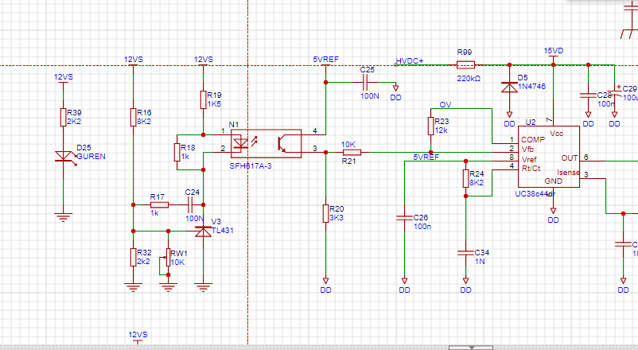
Task: Click the 2K2 value of R39
Action: [74, 121]
